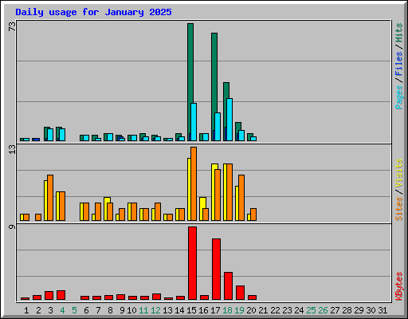Click the tallest red KBytes bar on day 15

192,263
